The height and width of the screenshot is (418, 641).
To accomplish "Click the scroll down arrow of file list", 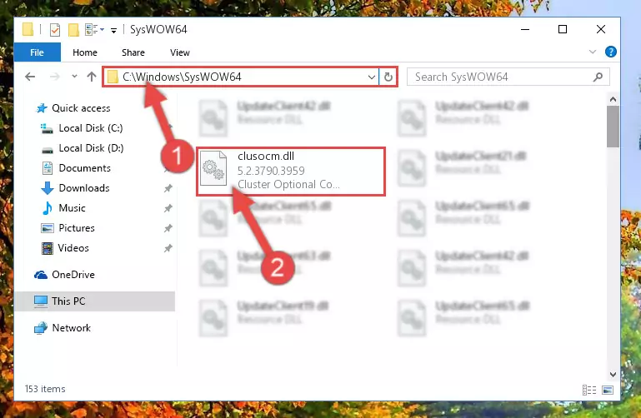I will (x=613, y=375).
